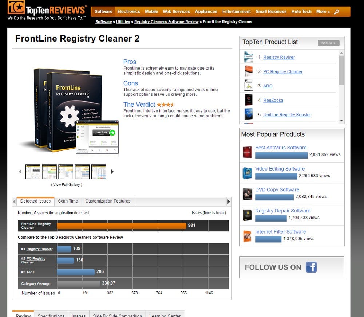
Task: Open Uniblue Registry Booster link
Action: (x=287, y=114)
